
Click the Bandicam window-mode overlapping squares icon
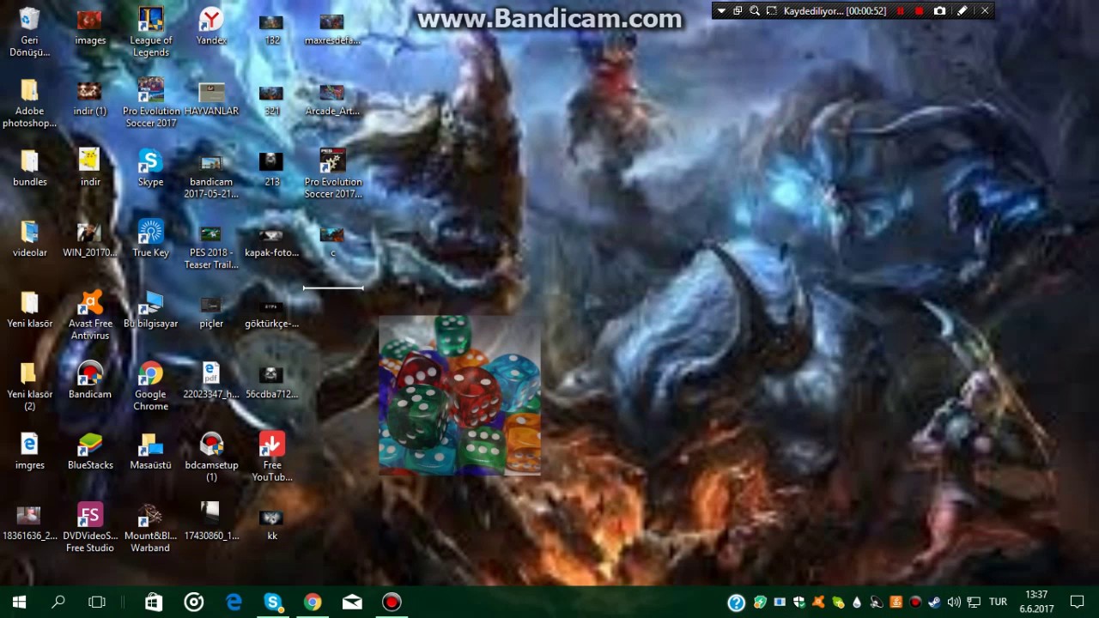tap(738, 11)
